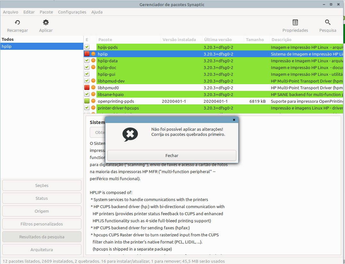
Task: Select the hplip-doc package name
Action: [107, 67]
